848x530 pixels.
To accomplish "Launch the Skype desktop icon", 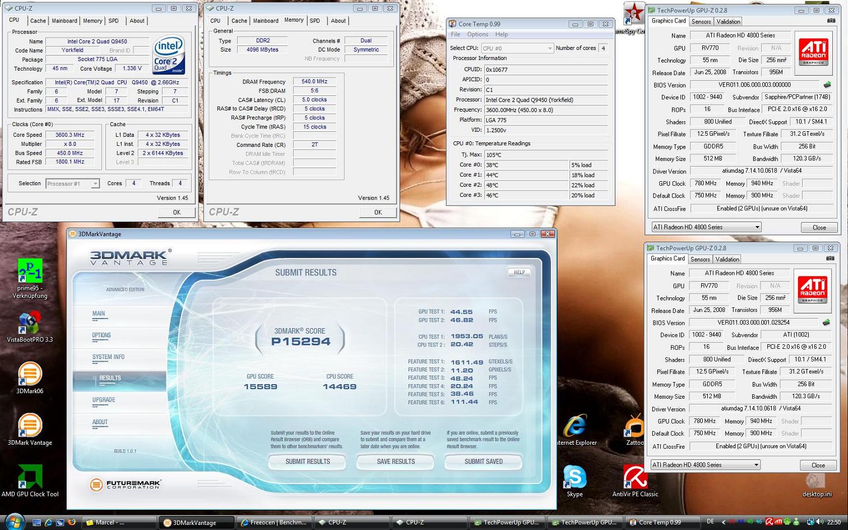I will tap(574, 481).
